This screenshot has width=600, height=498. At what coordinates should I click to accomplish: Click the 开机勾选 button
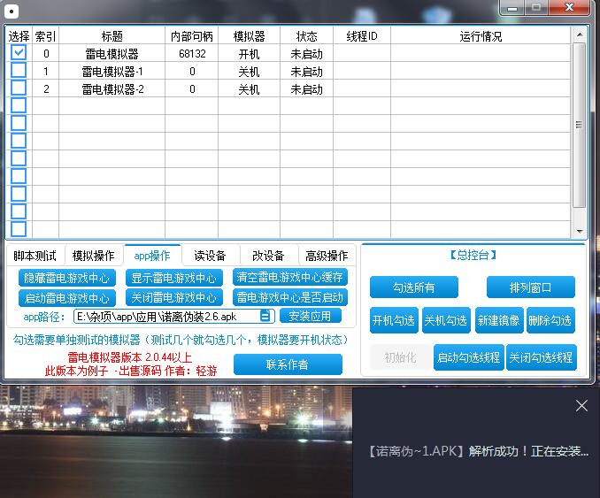pyautogui.click(x=394, y=319)
